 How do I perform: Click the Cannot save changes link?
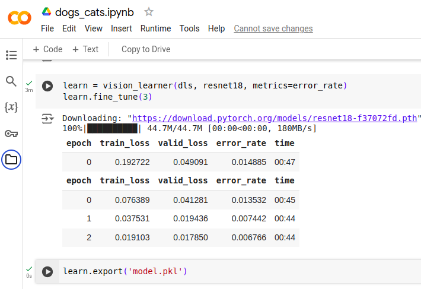coord(273,28)
